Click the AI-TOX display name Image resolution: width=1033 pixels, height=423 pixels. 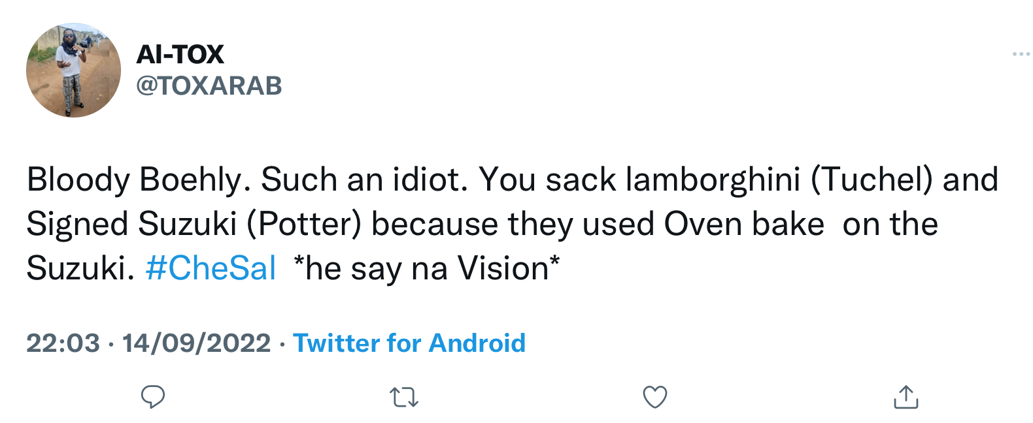coord(180,54)
